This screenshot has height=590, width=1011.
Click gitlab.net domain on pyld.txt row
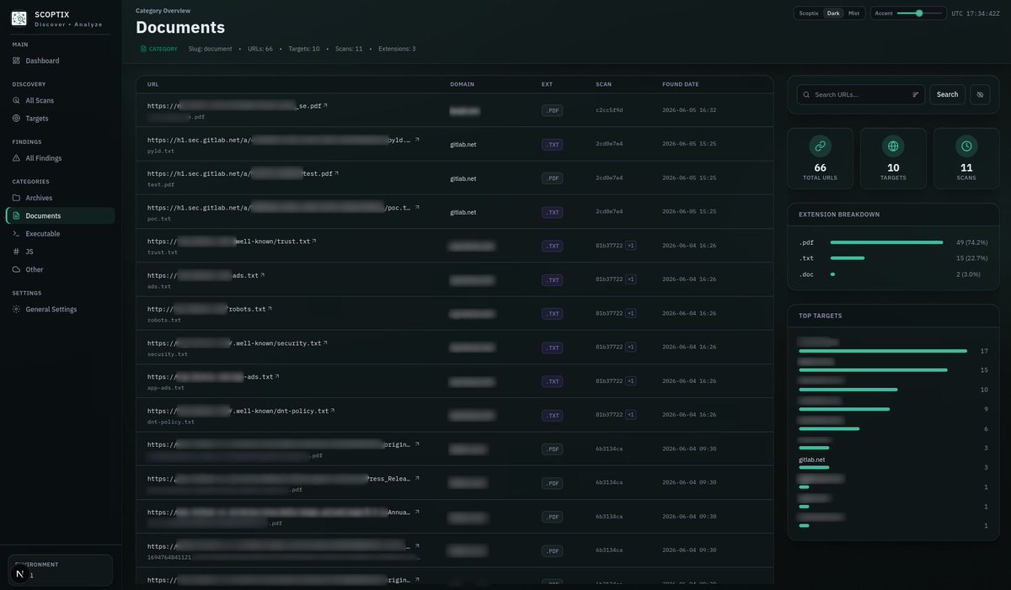click(463, 144)
